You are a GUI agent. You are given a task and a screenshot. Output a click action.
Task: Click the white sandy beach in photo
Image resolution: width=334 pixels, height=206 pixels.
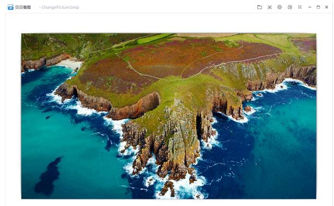click(x=71, y=63)
